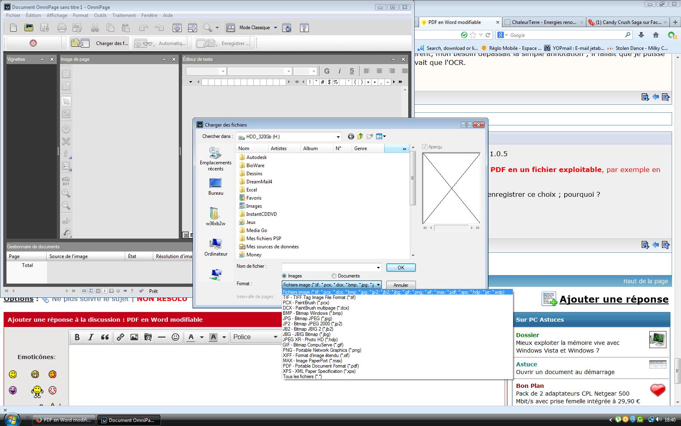
Task: Go to w36xb2w in dialog sidebar
Action: pyautogui.click(x=215, y=217)
